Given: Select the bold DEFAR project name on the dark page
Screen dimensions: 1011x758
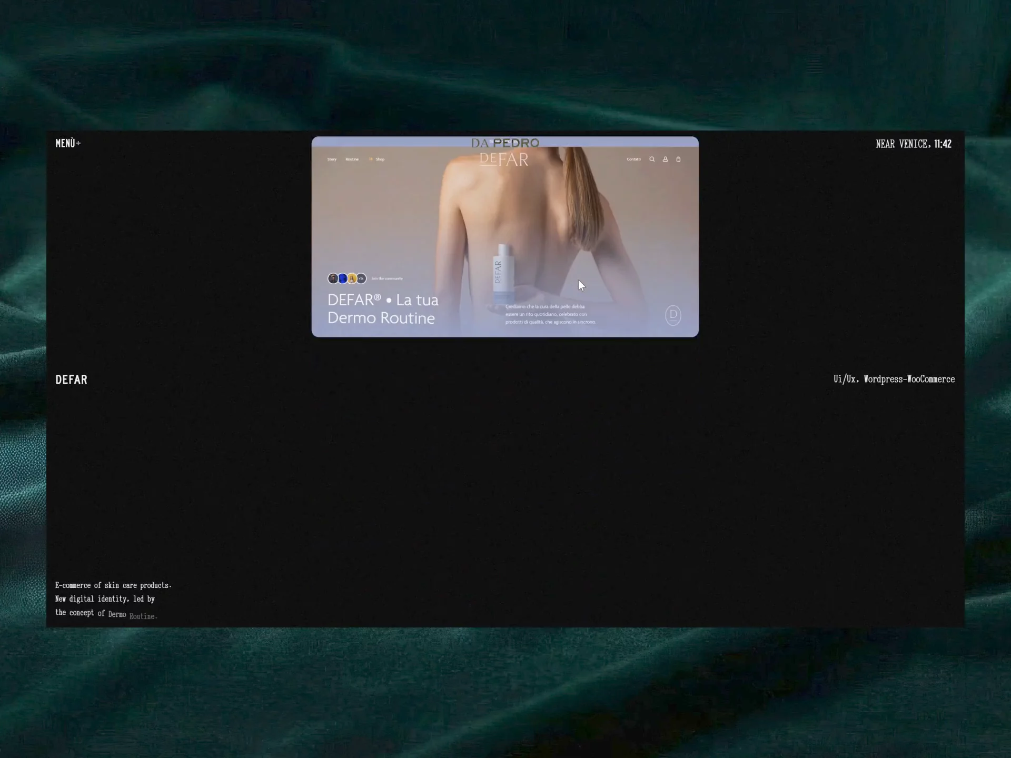Looking at the screenshot, I should tap(72, 380).
